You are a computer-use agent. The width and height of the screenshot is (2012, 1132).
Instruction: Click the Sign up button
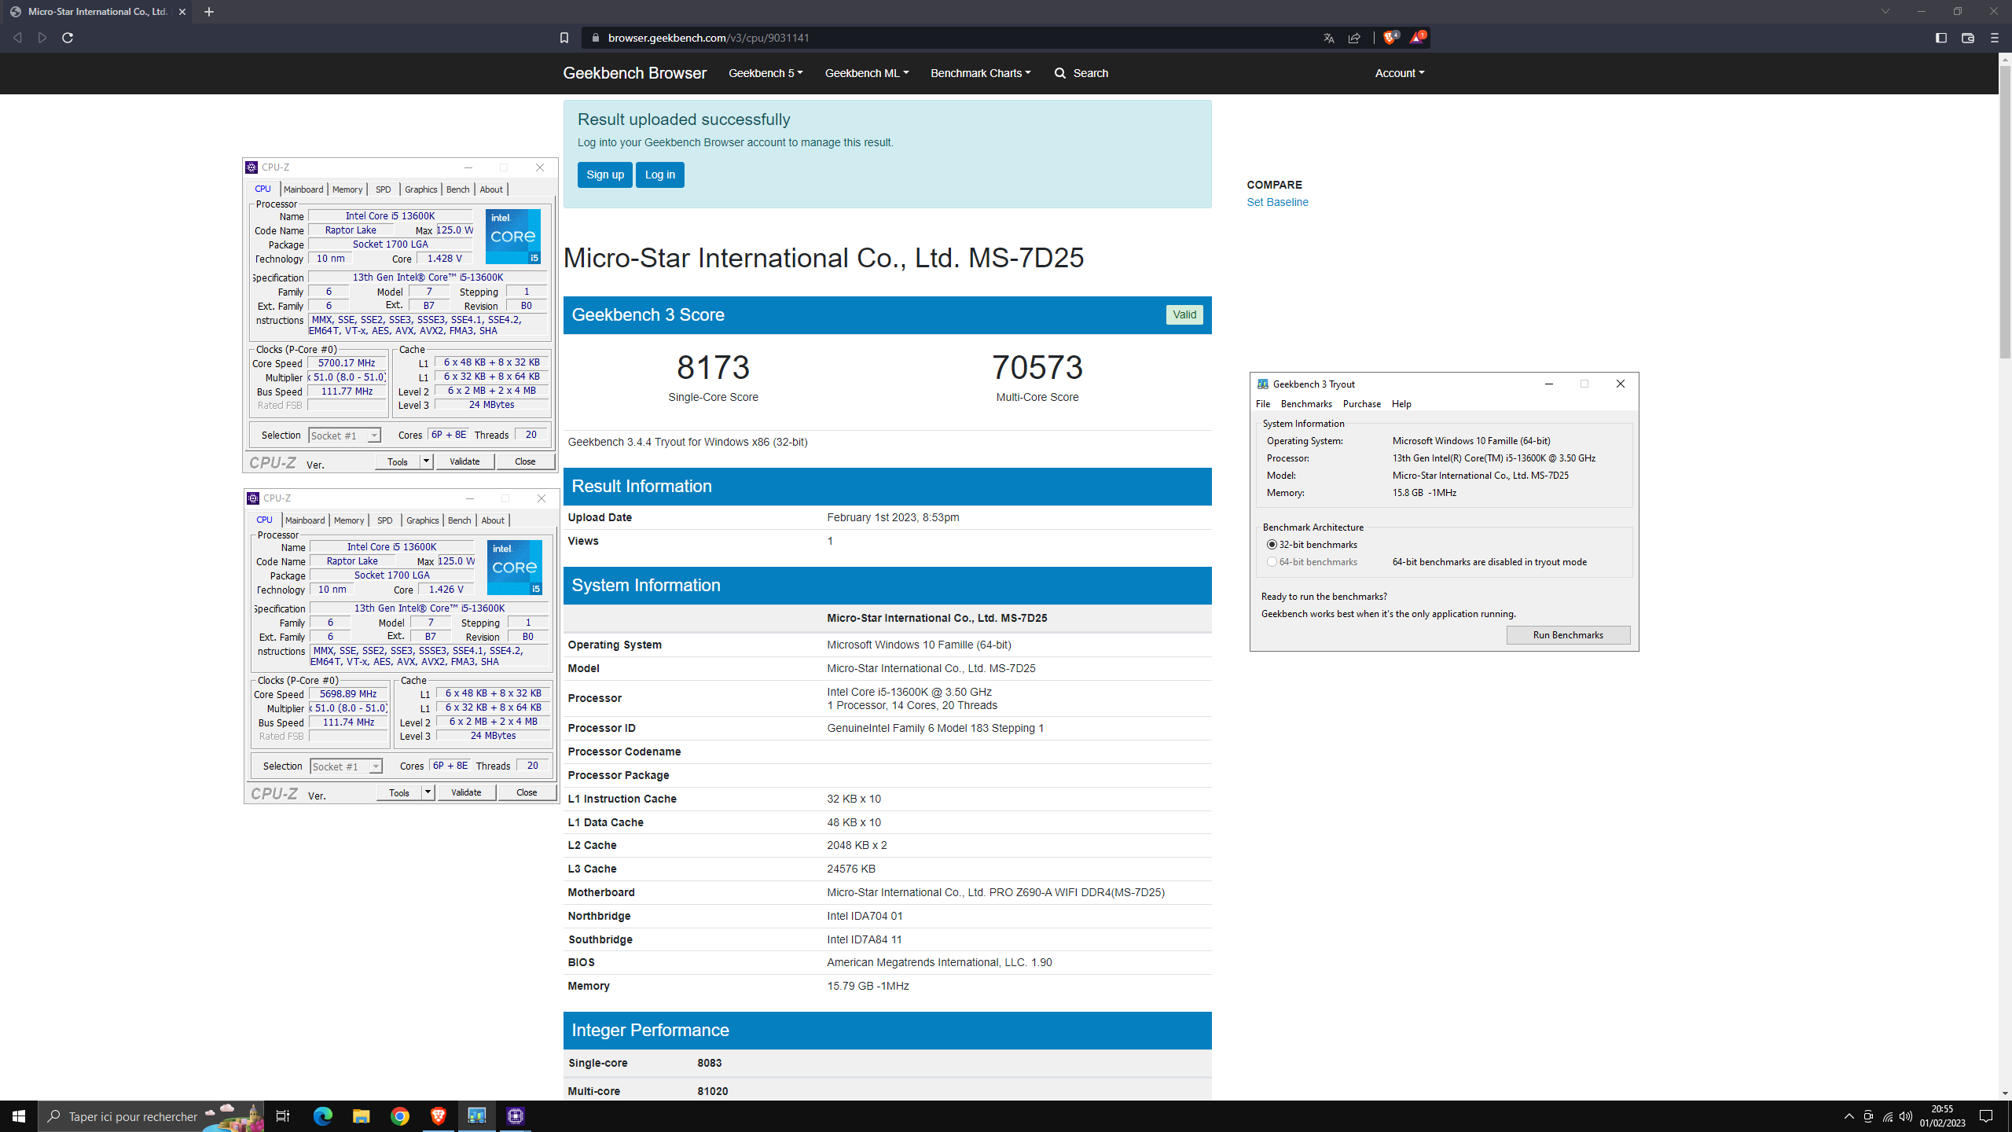[605, 175]
